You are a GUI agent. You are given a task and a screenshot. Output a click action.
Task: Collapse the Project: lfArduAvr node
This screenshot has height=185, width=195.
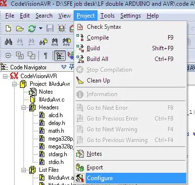(15, 84)
